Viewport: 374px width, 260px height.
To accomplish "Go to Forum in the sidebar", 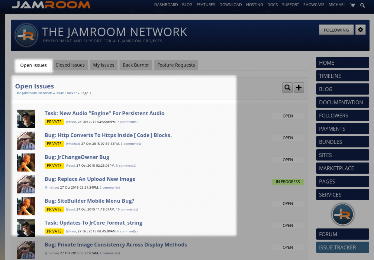I will (343, 234).
